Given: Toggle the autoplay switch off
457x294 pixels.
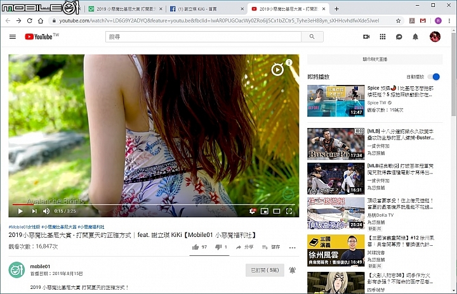Looking at the screenshot, I should pos(434,77).
